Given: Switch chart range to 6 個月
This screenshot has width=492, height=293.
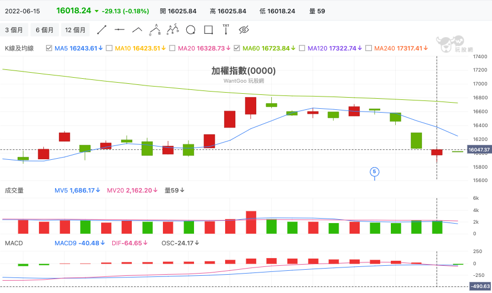Looking at the screenshot, I should [44, 30].
